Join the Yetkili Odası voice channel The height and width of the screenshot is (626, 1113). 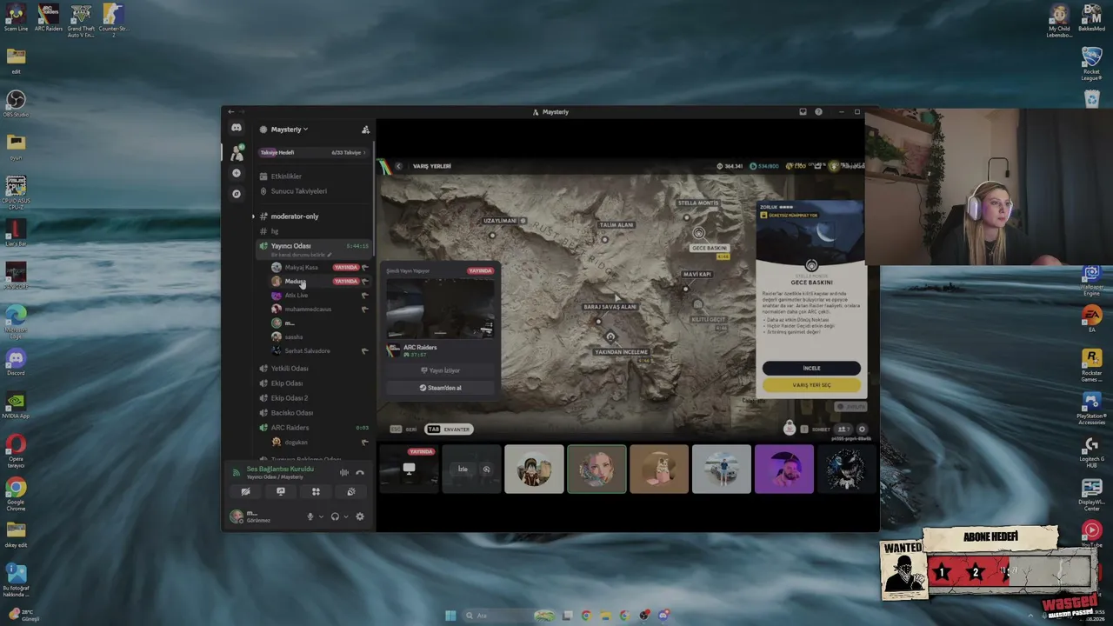click(289, 369)
